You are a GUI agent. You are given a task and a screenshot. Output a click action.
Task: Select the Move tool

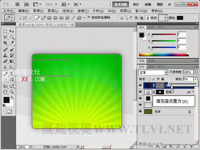pos(12,31)
